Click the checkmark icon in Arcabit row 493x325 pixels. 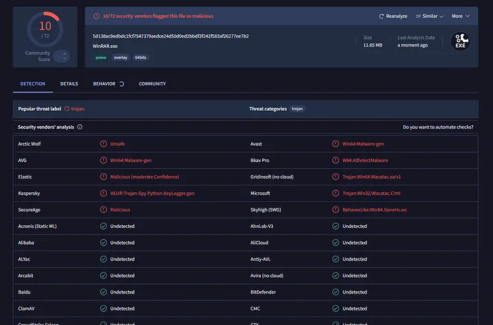103,276
